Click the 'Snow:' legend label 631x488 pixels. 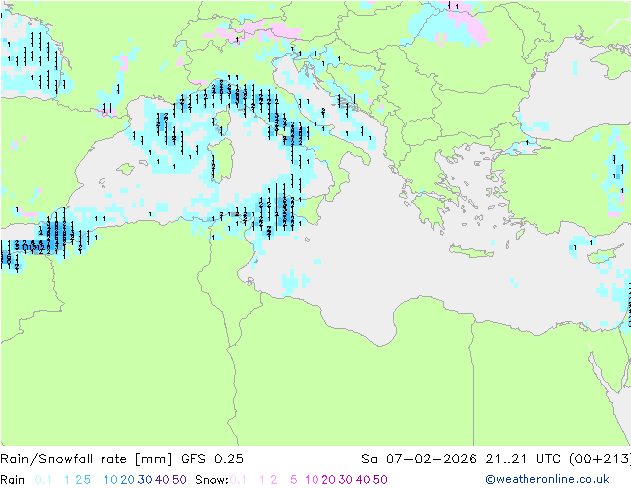(x=212, y=480)
